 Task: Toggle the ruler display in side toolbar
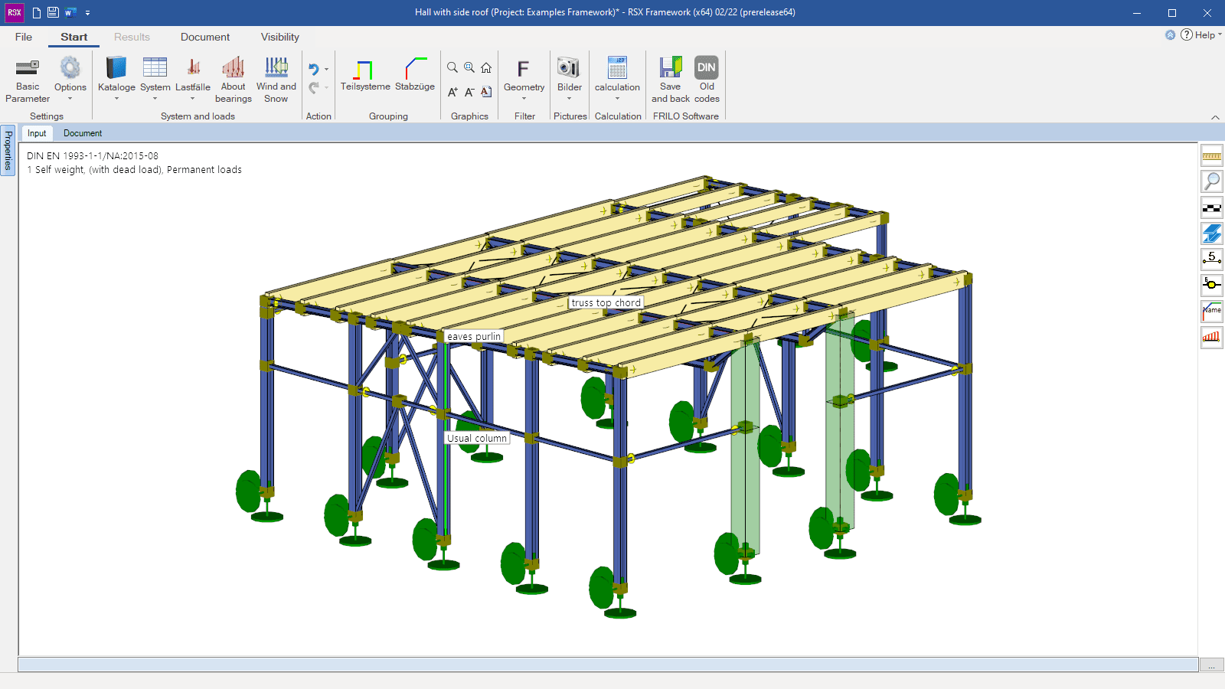[1211, 156]
